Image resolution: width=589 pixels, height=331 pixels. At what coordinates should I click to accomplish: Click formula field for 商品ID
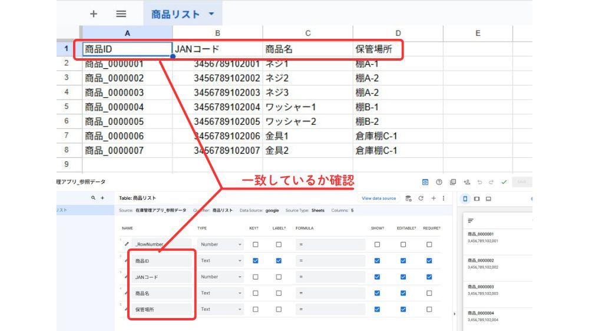point(330,260)
